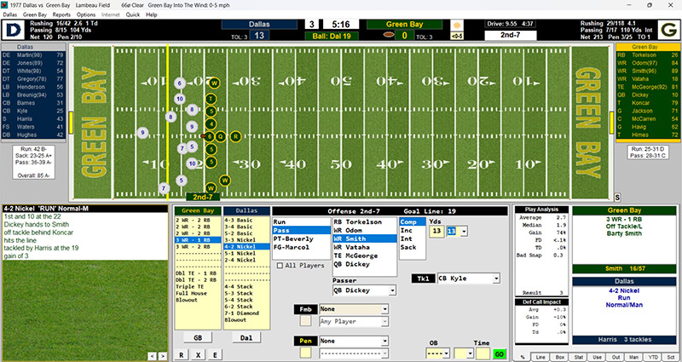The image size is (682, 362).
Task: Click the small yellow box under Pen
Action: click(x=306, y=353)
